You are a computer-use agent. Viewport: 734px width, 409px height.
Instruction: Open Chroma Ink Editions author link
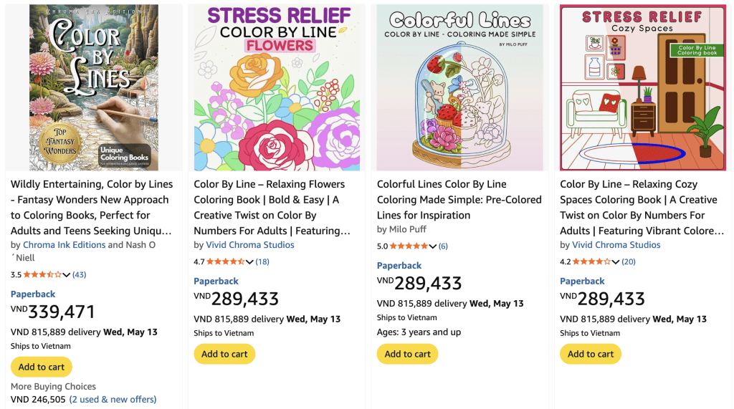point(64,245)
